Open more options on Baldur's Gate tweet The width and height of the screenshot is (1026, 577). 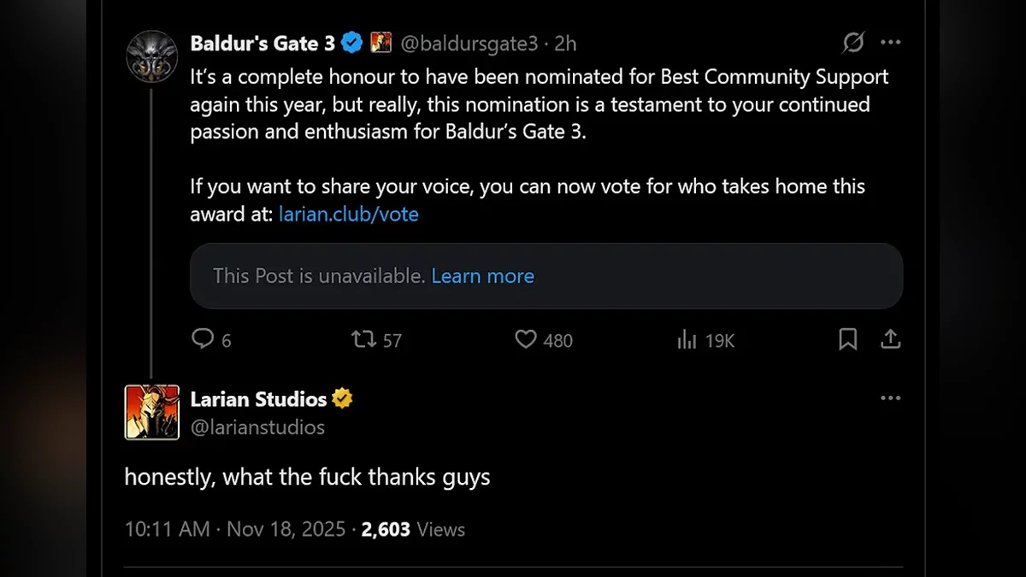coord(891,42)
